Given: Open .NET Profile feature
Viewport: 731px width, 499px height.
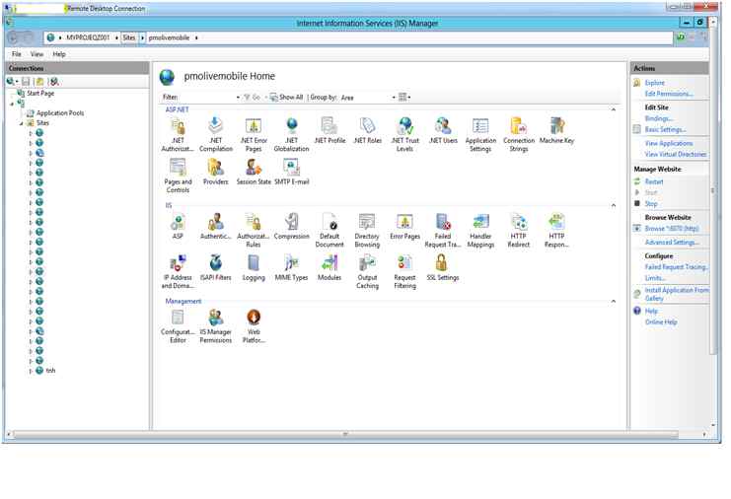Looking at the screenshot, I should coord(329,130).
